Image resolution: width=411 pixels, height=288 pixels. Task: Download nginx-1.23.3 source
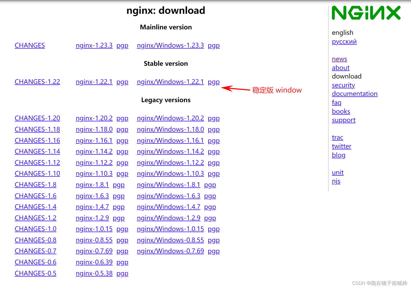94,45
